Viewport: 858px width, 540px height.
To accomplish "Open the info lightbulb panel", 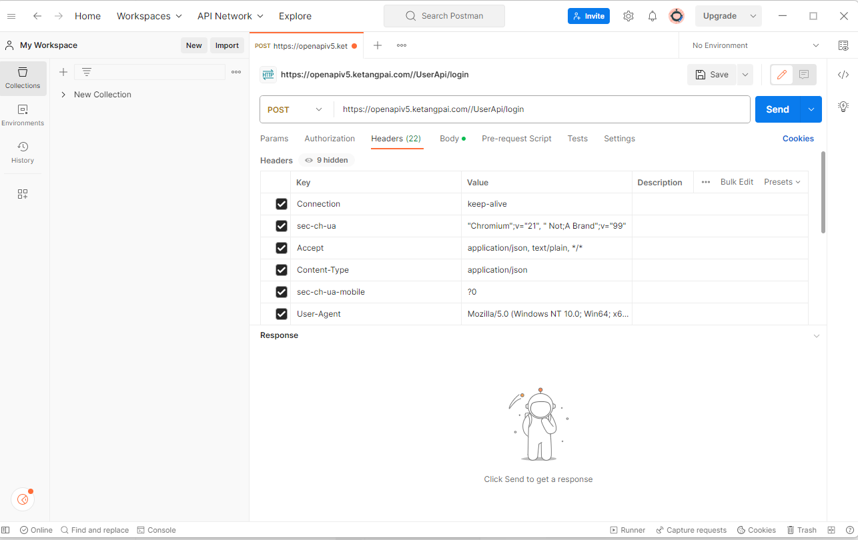I will tap(843, 107).
